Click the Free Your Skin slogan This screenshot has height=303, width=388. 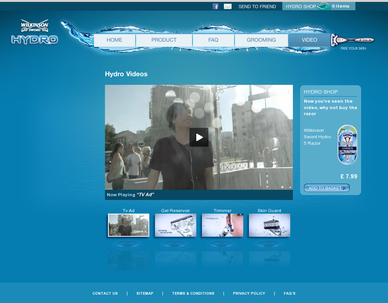tap(353, 48)
